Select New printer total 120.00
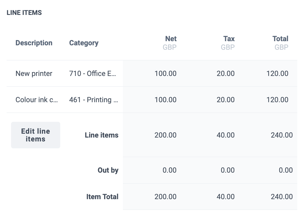 coord(277,73)
